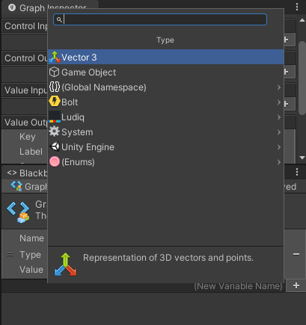Expand System using its right chevron
Image resolution: width=306 pixels, height=325 pixels.
(279, 132)
